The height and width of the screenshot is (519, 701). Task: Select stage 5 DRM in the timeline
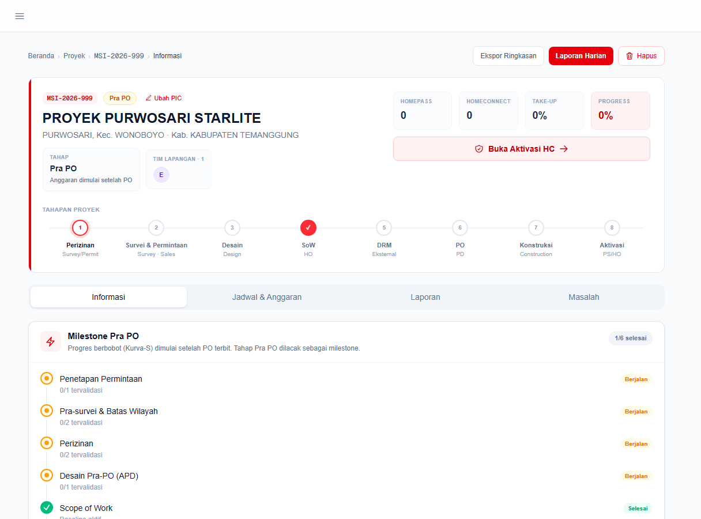coord(384,228)
